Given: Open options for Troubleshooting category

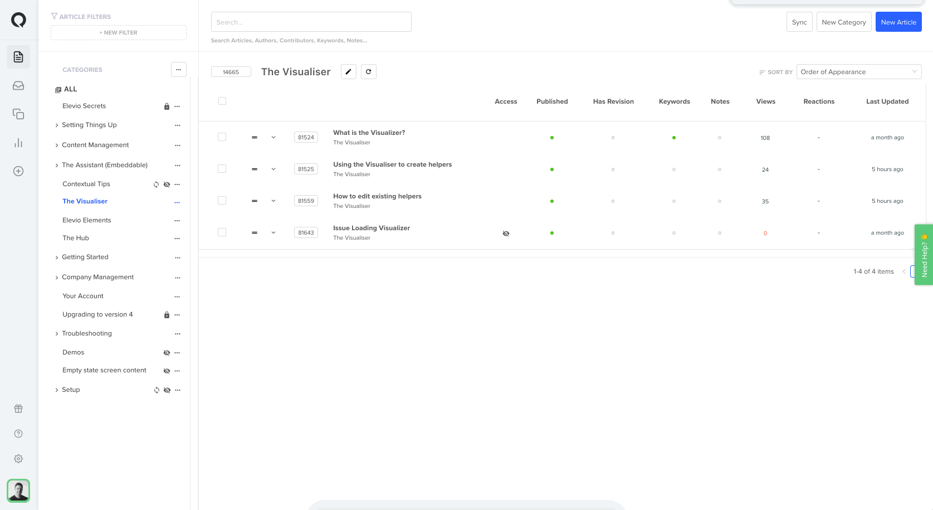Looking at the screenshot, I should click(178, 334).
